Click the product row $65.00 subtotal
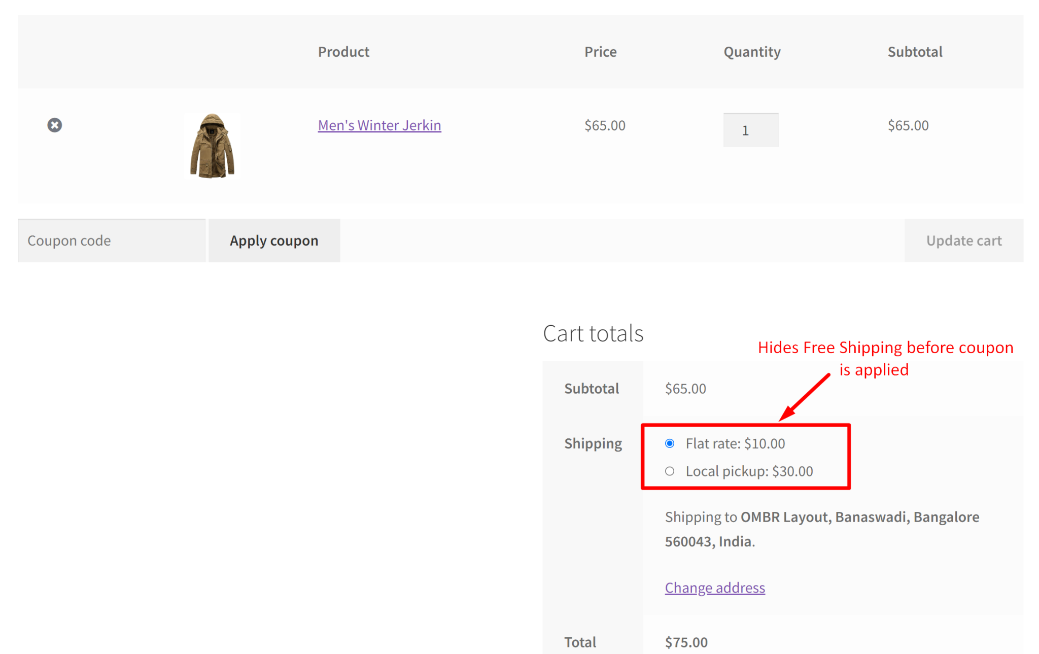The width and height of the screenshot is (1039, 654). click(908, 125)
